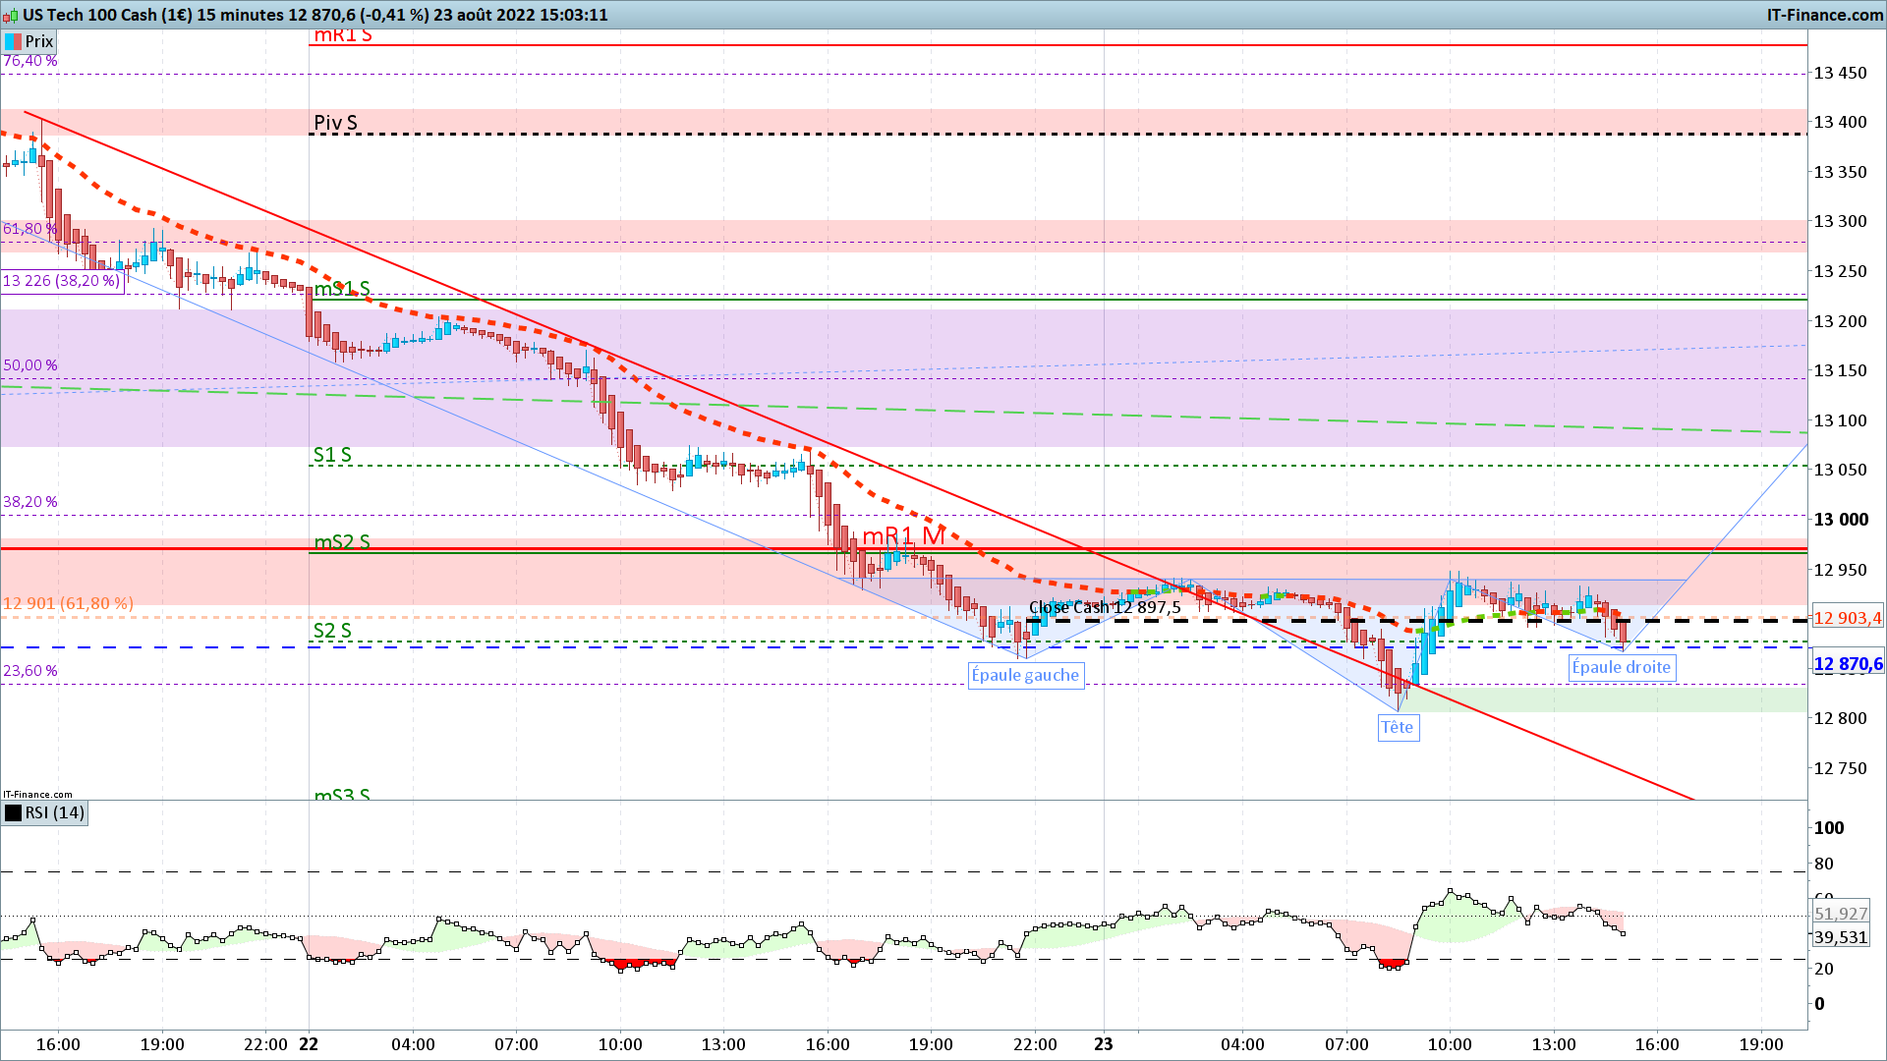The width and height of the screenshot is (1887, 1061).
Task: Select the Tête annotation label
Action: [1397, 727]
